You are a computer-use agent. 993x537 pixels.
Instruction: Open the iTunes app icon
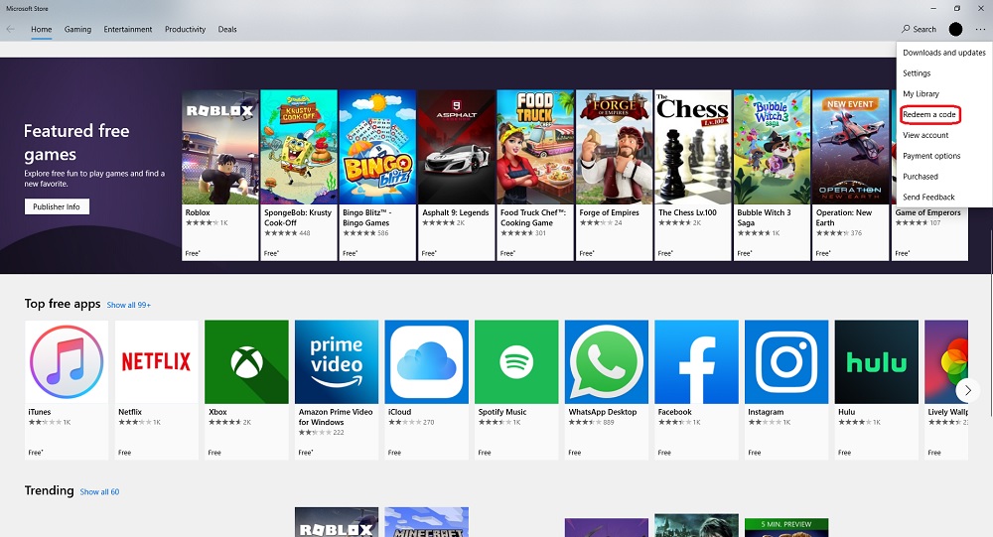click(67, 361)
